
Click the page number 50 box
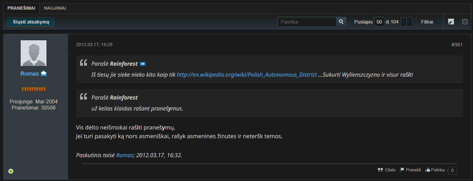pos(379,22)
